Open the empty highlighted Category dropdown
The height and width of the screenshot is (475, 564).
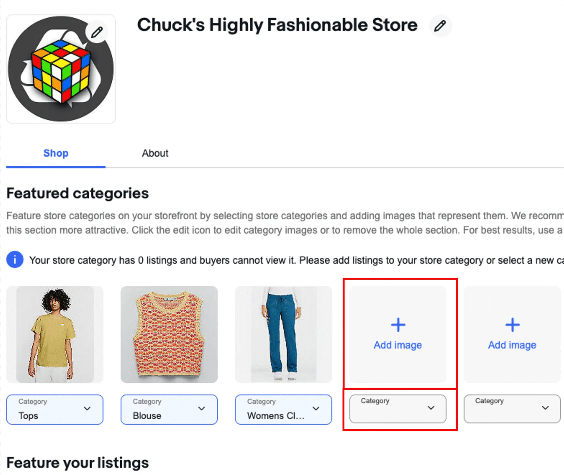(397, 409)
